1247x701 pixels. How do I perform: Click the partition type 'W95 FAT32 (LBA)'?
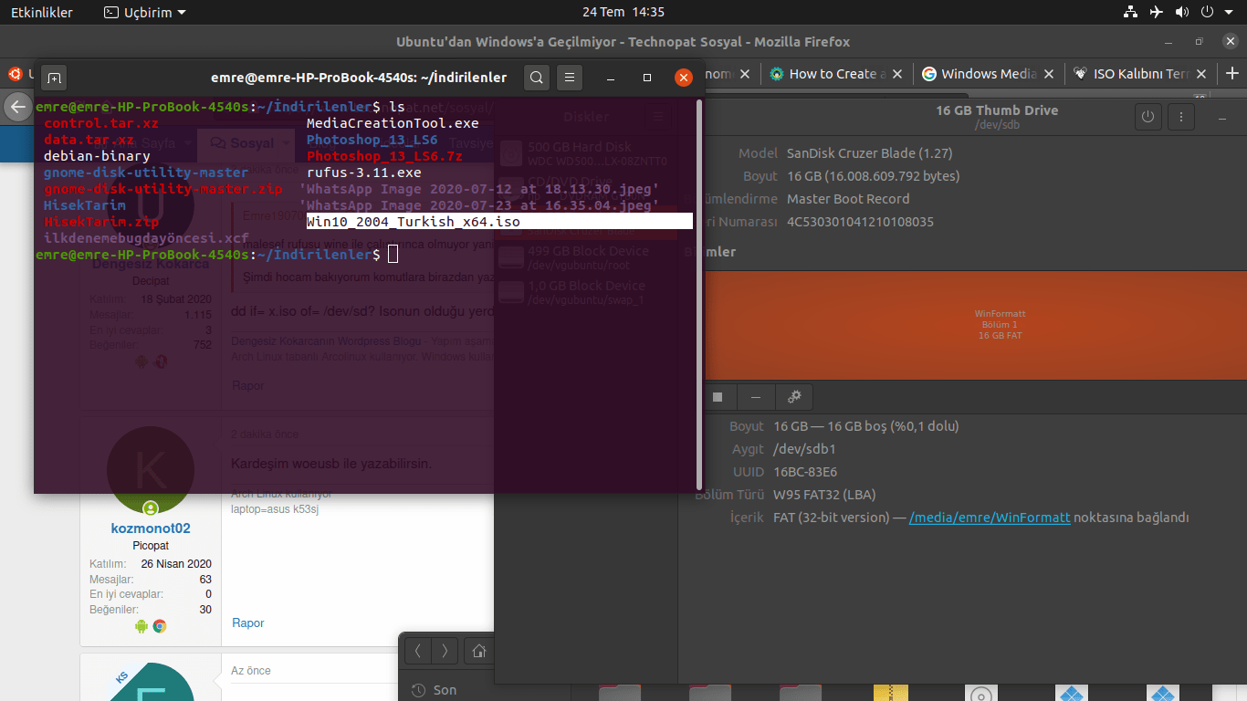(x=824, y=495)
